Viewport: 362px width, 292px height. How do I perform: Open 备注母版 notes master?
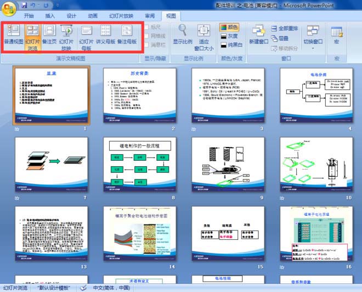tap(127, 35)
